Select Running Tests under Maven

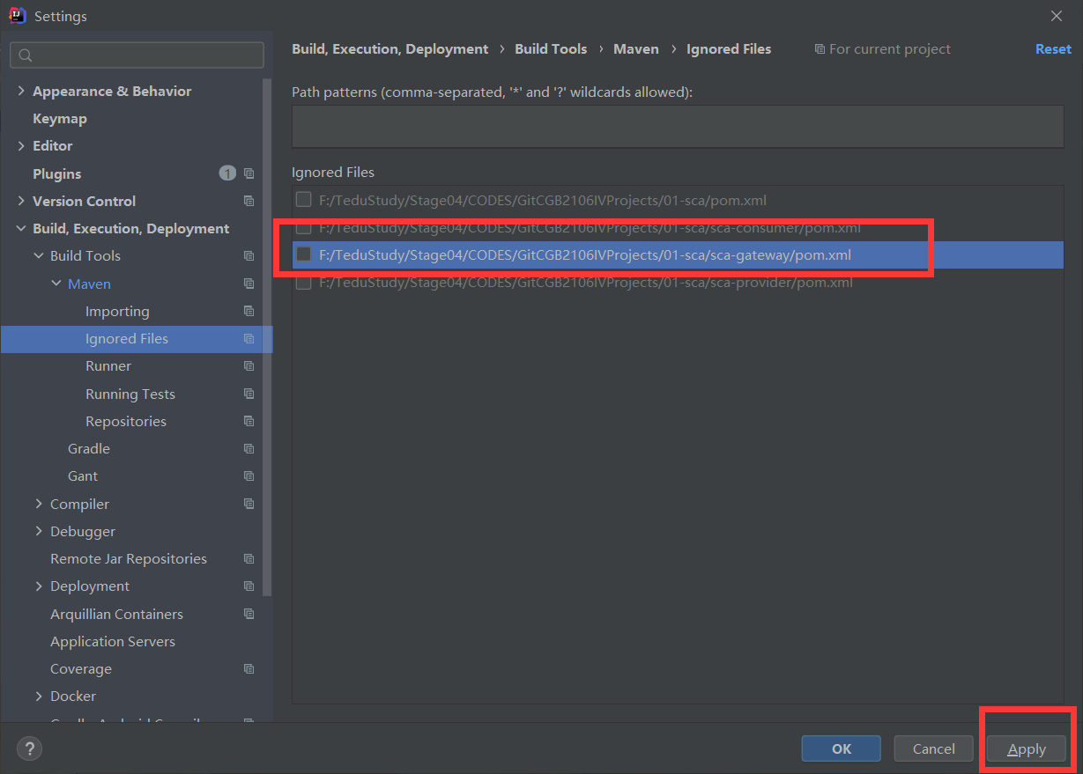click(130, 394)
